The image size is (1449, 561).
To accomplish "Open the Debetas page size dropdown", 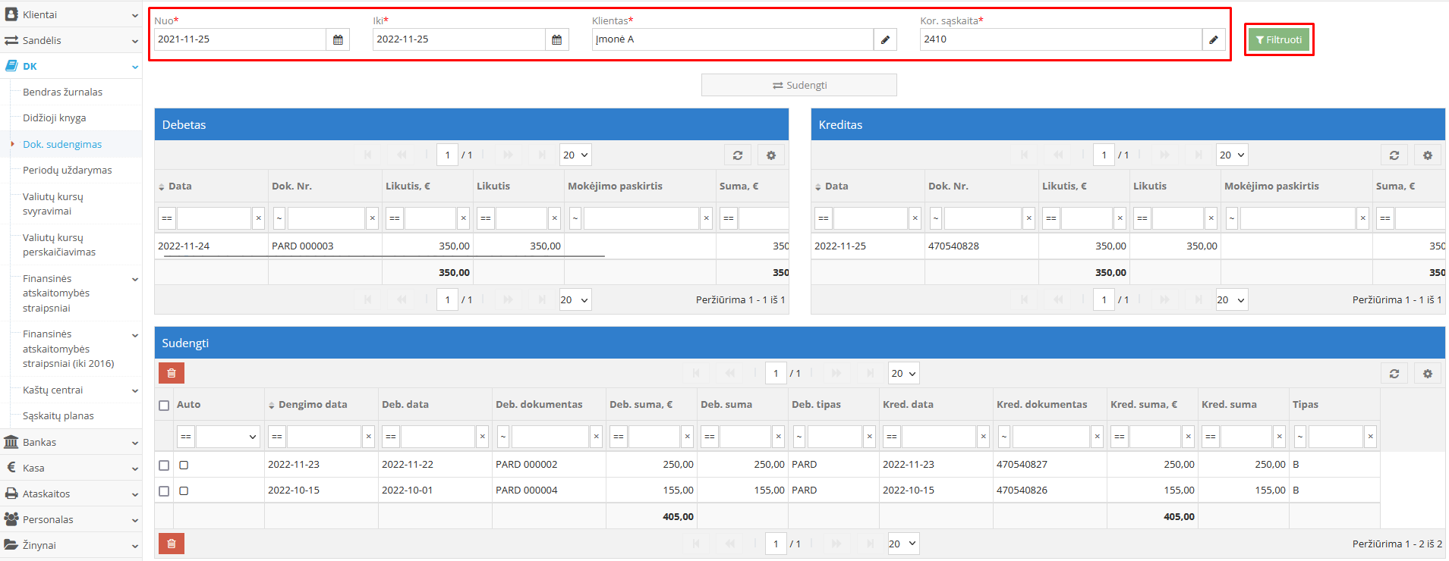I will (575, 155).
